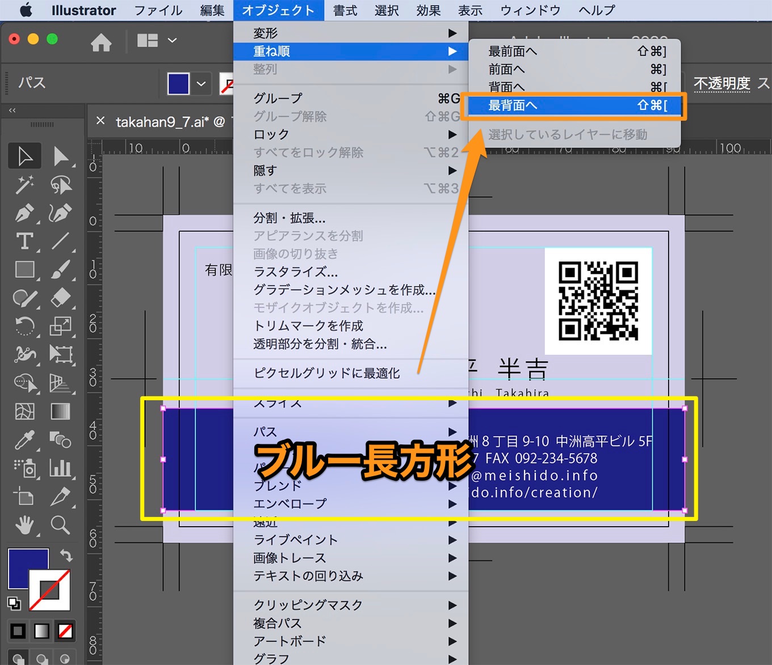This screenshot has width=772, height=665.
Task: Click the Home icon in top bar
Action: (x=101, y=42)
